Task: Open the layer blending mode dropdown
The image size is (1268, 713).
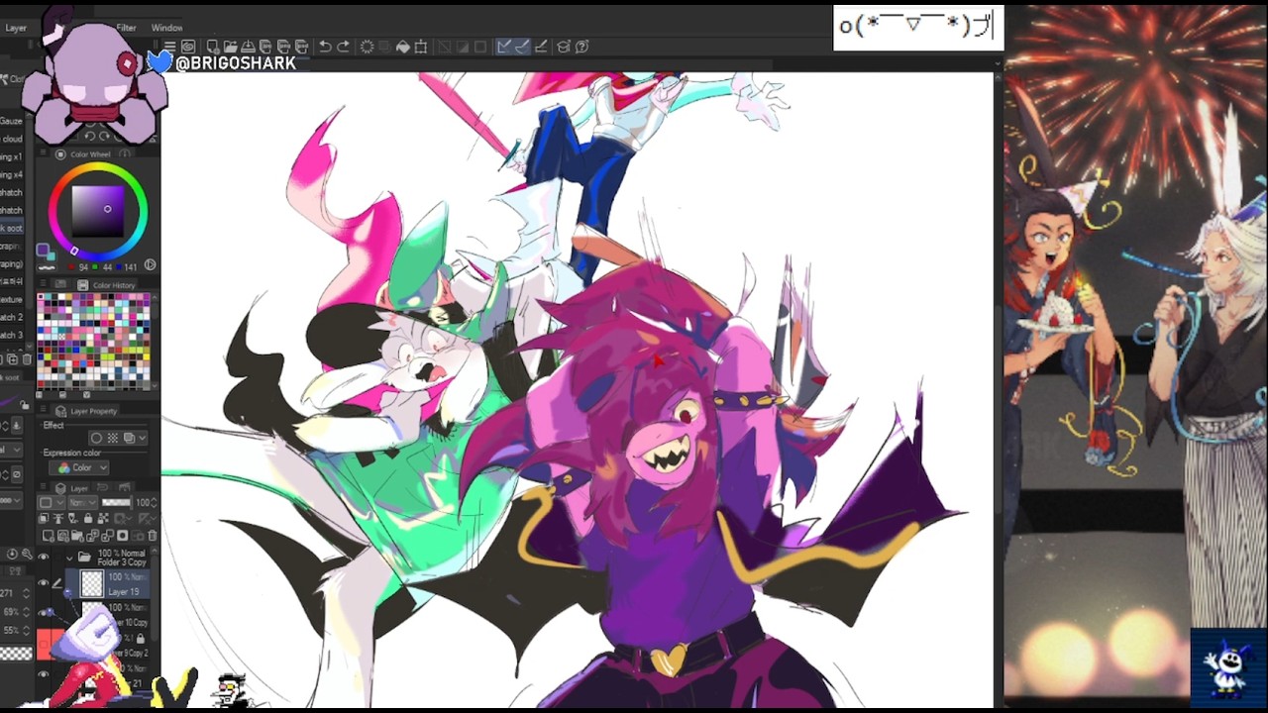Action: tap(82, 502)
